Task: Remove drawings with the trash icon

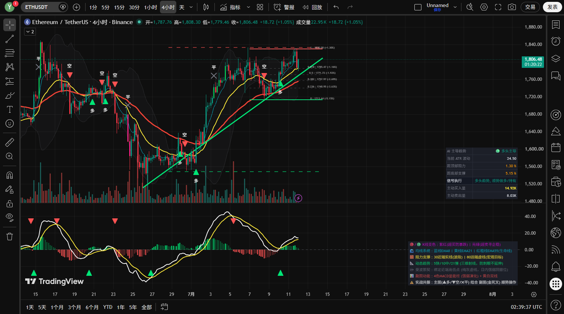Action: 10,237
